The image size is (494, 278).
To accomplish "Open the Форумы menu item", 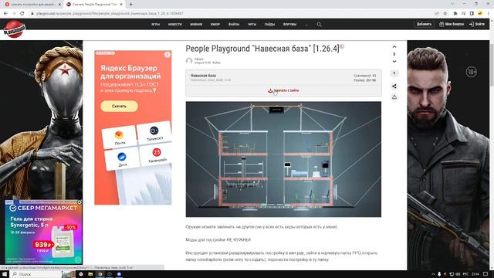I will (290, 24).
